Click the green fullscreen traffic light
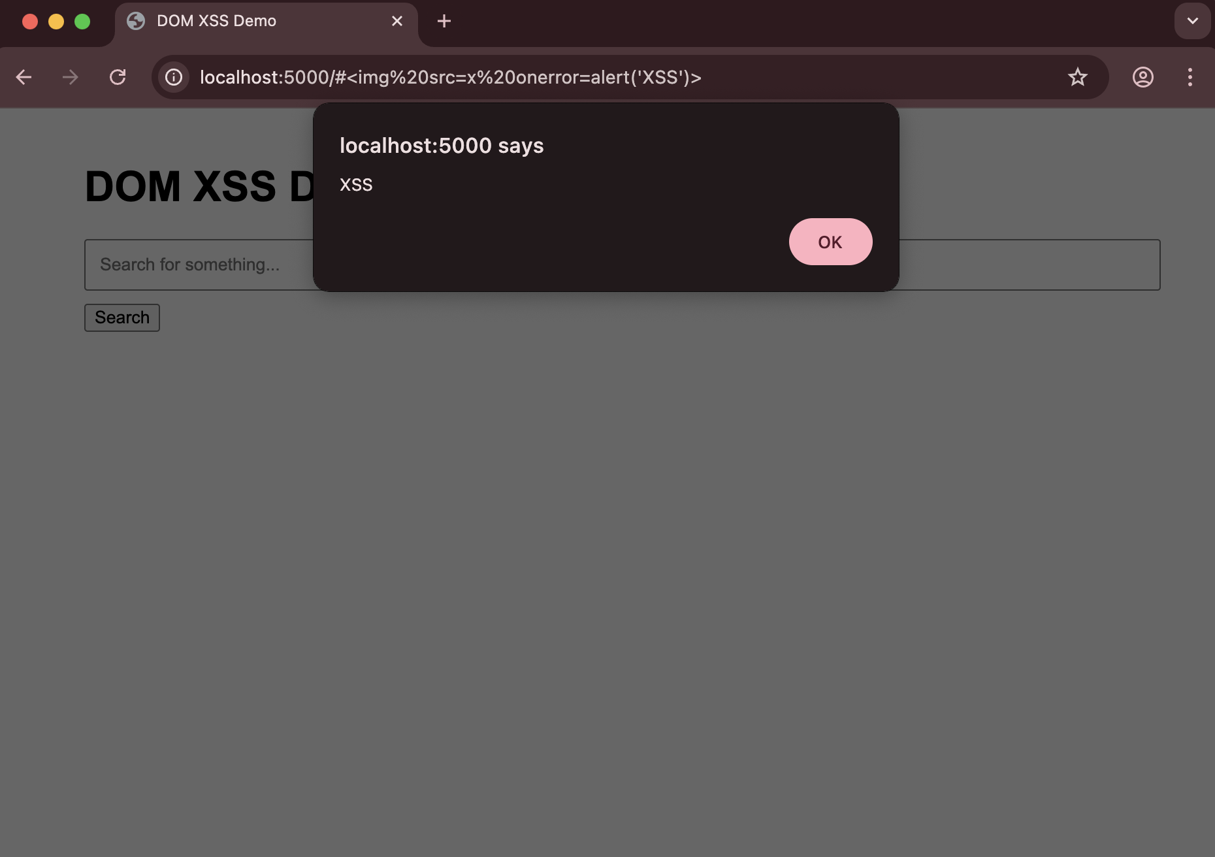Viewport: 1215px width, 857px height. click(83, 22)
